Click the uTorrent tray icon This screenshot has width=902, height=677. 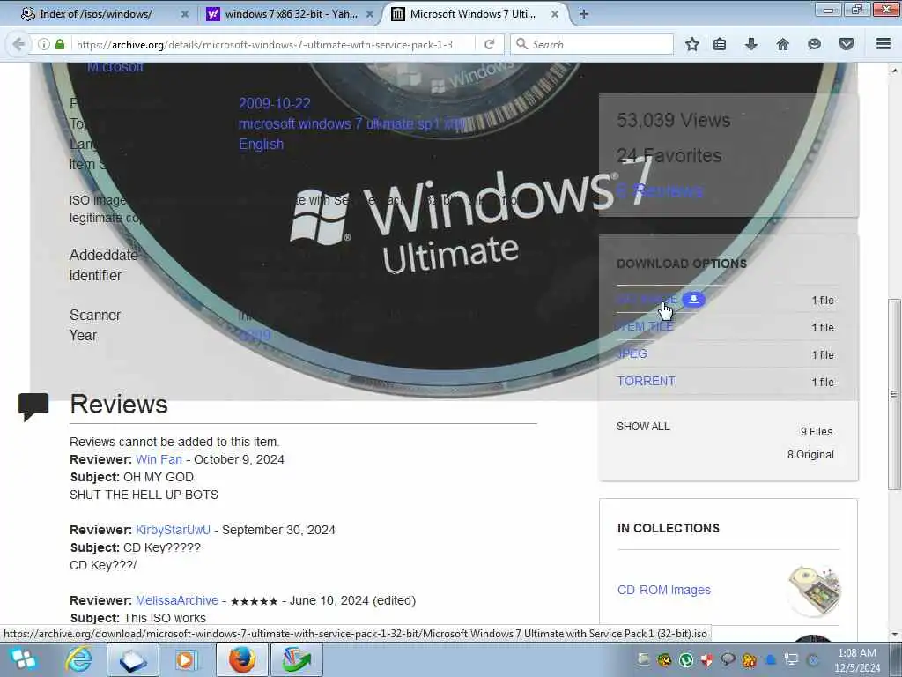pyautogui.click(x=685, y=659)
